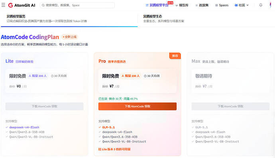Viewport: 275px width, 158px height.
Task: Click 支持模型 label in Lite card
Action: tap(11, 121)
